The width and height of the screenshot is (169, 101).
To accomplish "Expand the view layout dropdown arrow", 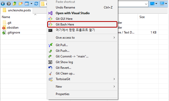I will pyautogui.click(x=31, y=4).
